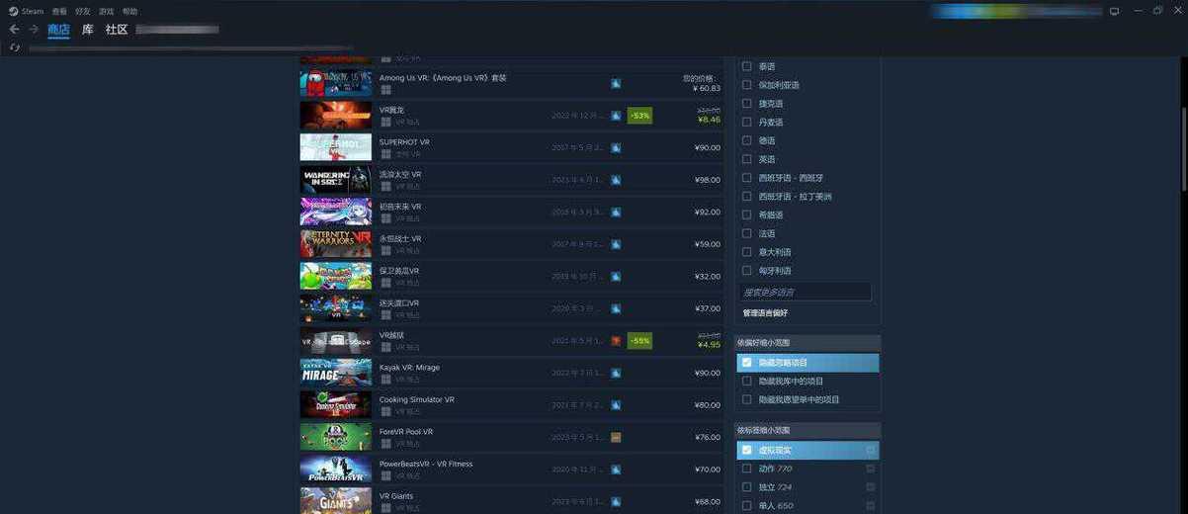Click exclude-tag icon beside 动作 770
Screen dimensions: 1188x514
coord(870,469)
